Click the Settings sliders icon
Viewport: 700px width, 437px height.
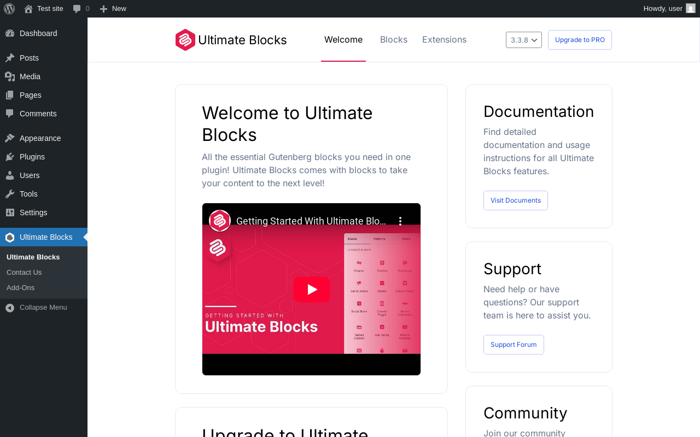(10, 212)
